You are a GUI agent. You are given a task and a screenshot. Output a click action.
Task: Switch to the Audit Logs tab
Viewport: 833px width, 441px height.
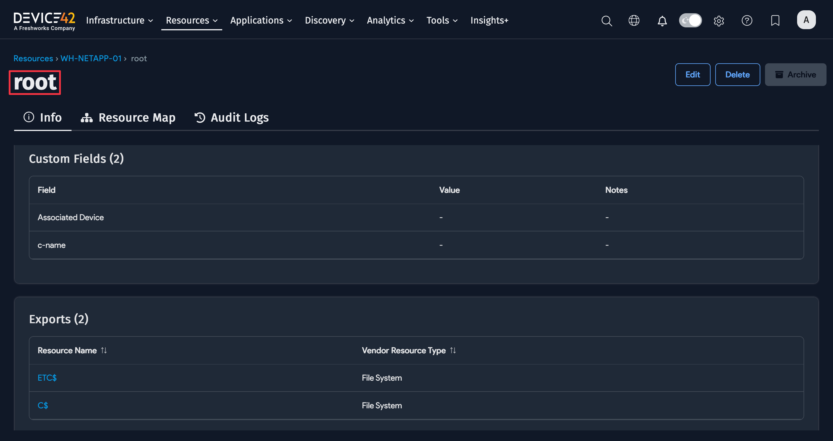232,117
